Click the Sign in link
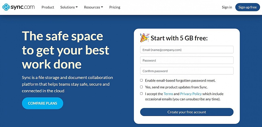This screenshot has width=262, height=127. point(227,7)
